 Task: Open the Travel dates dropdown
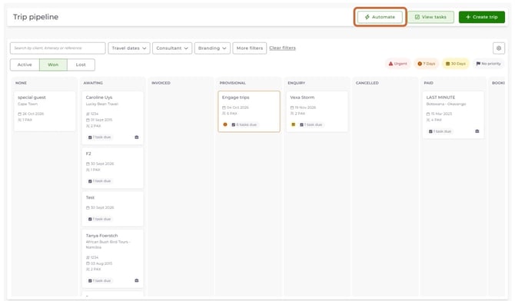pos(129,48)
